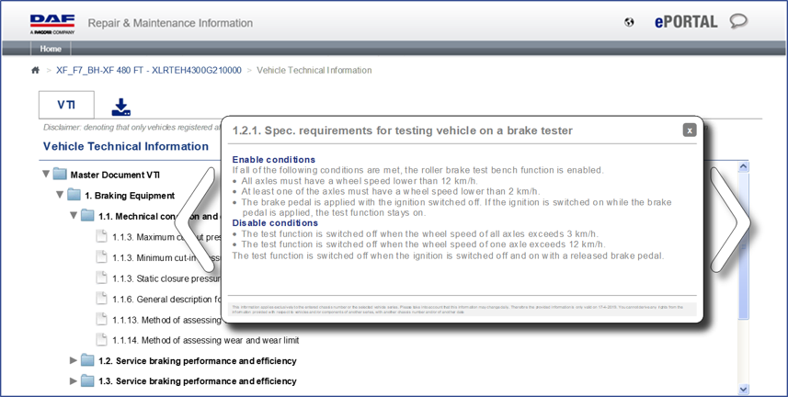Click Master Document VTI folder icon
The image size is (788, 397).
point(60,175)
